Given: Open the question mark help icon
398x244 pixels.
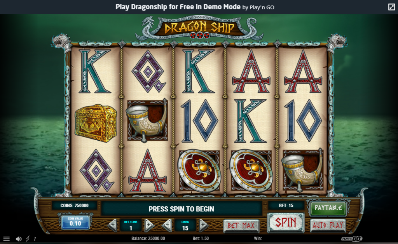Looking at the screenshot, I should 35,239.
